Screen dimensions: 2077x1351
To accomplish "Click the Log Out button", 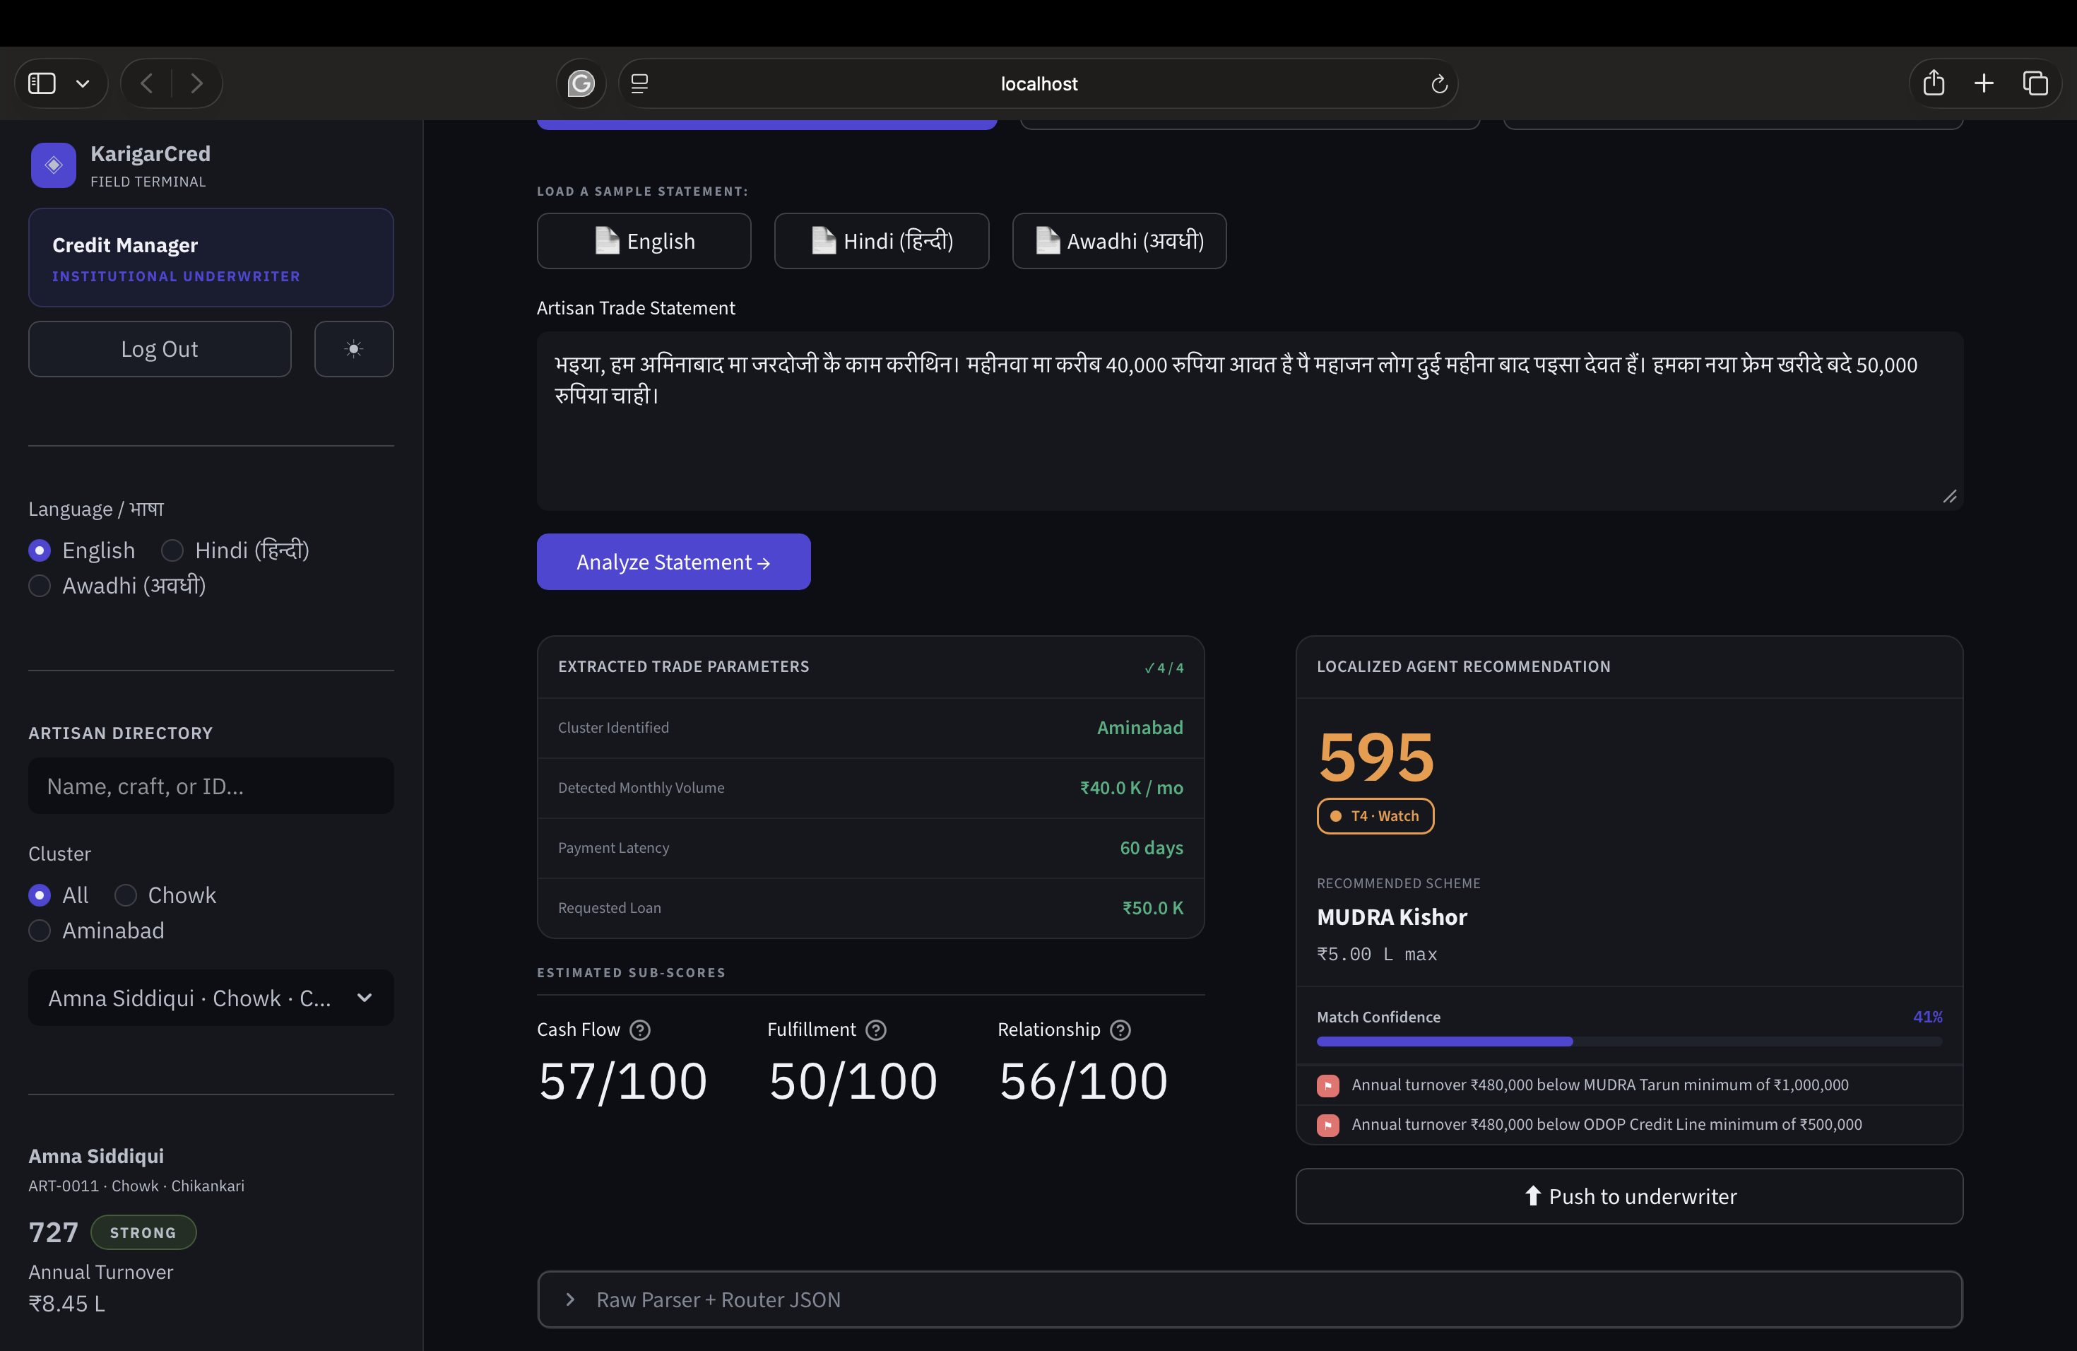I will [x=159, y=349].
